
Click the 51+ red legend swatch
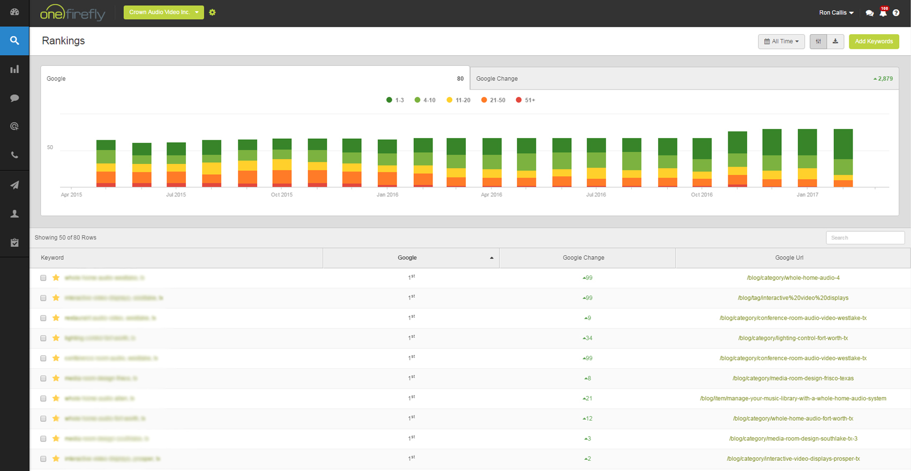518,100
